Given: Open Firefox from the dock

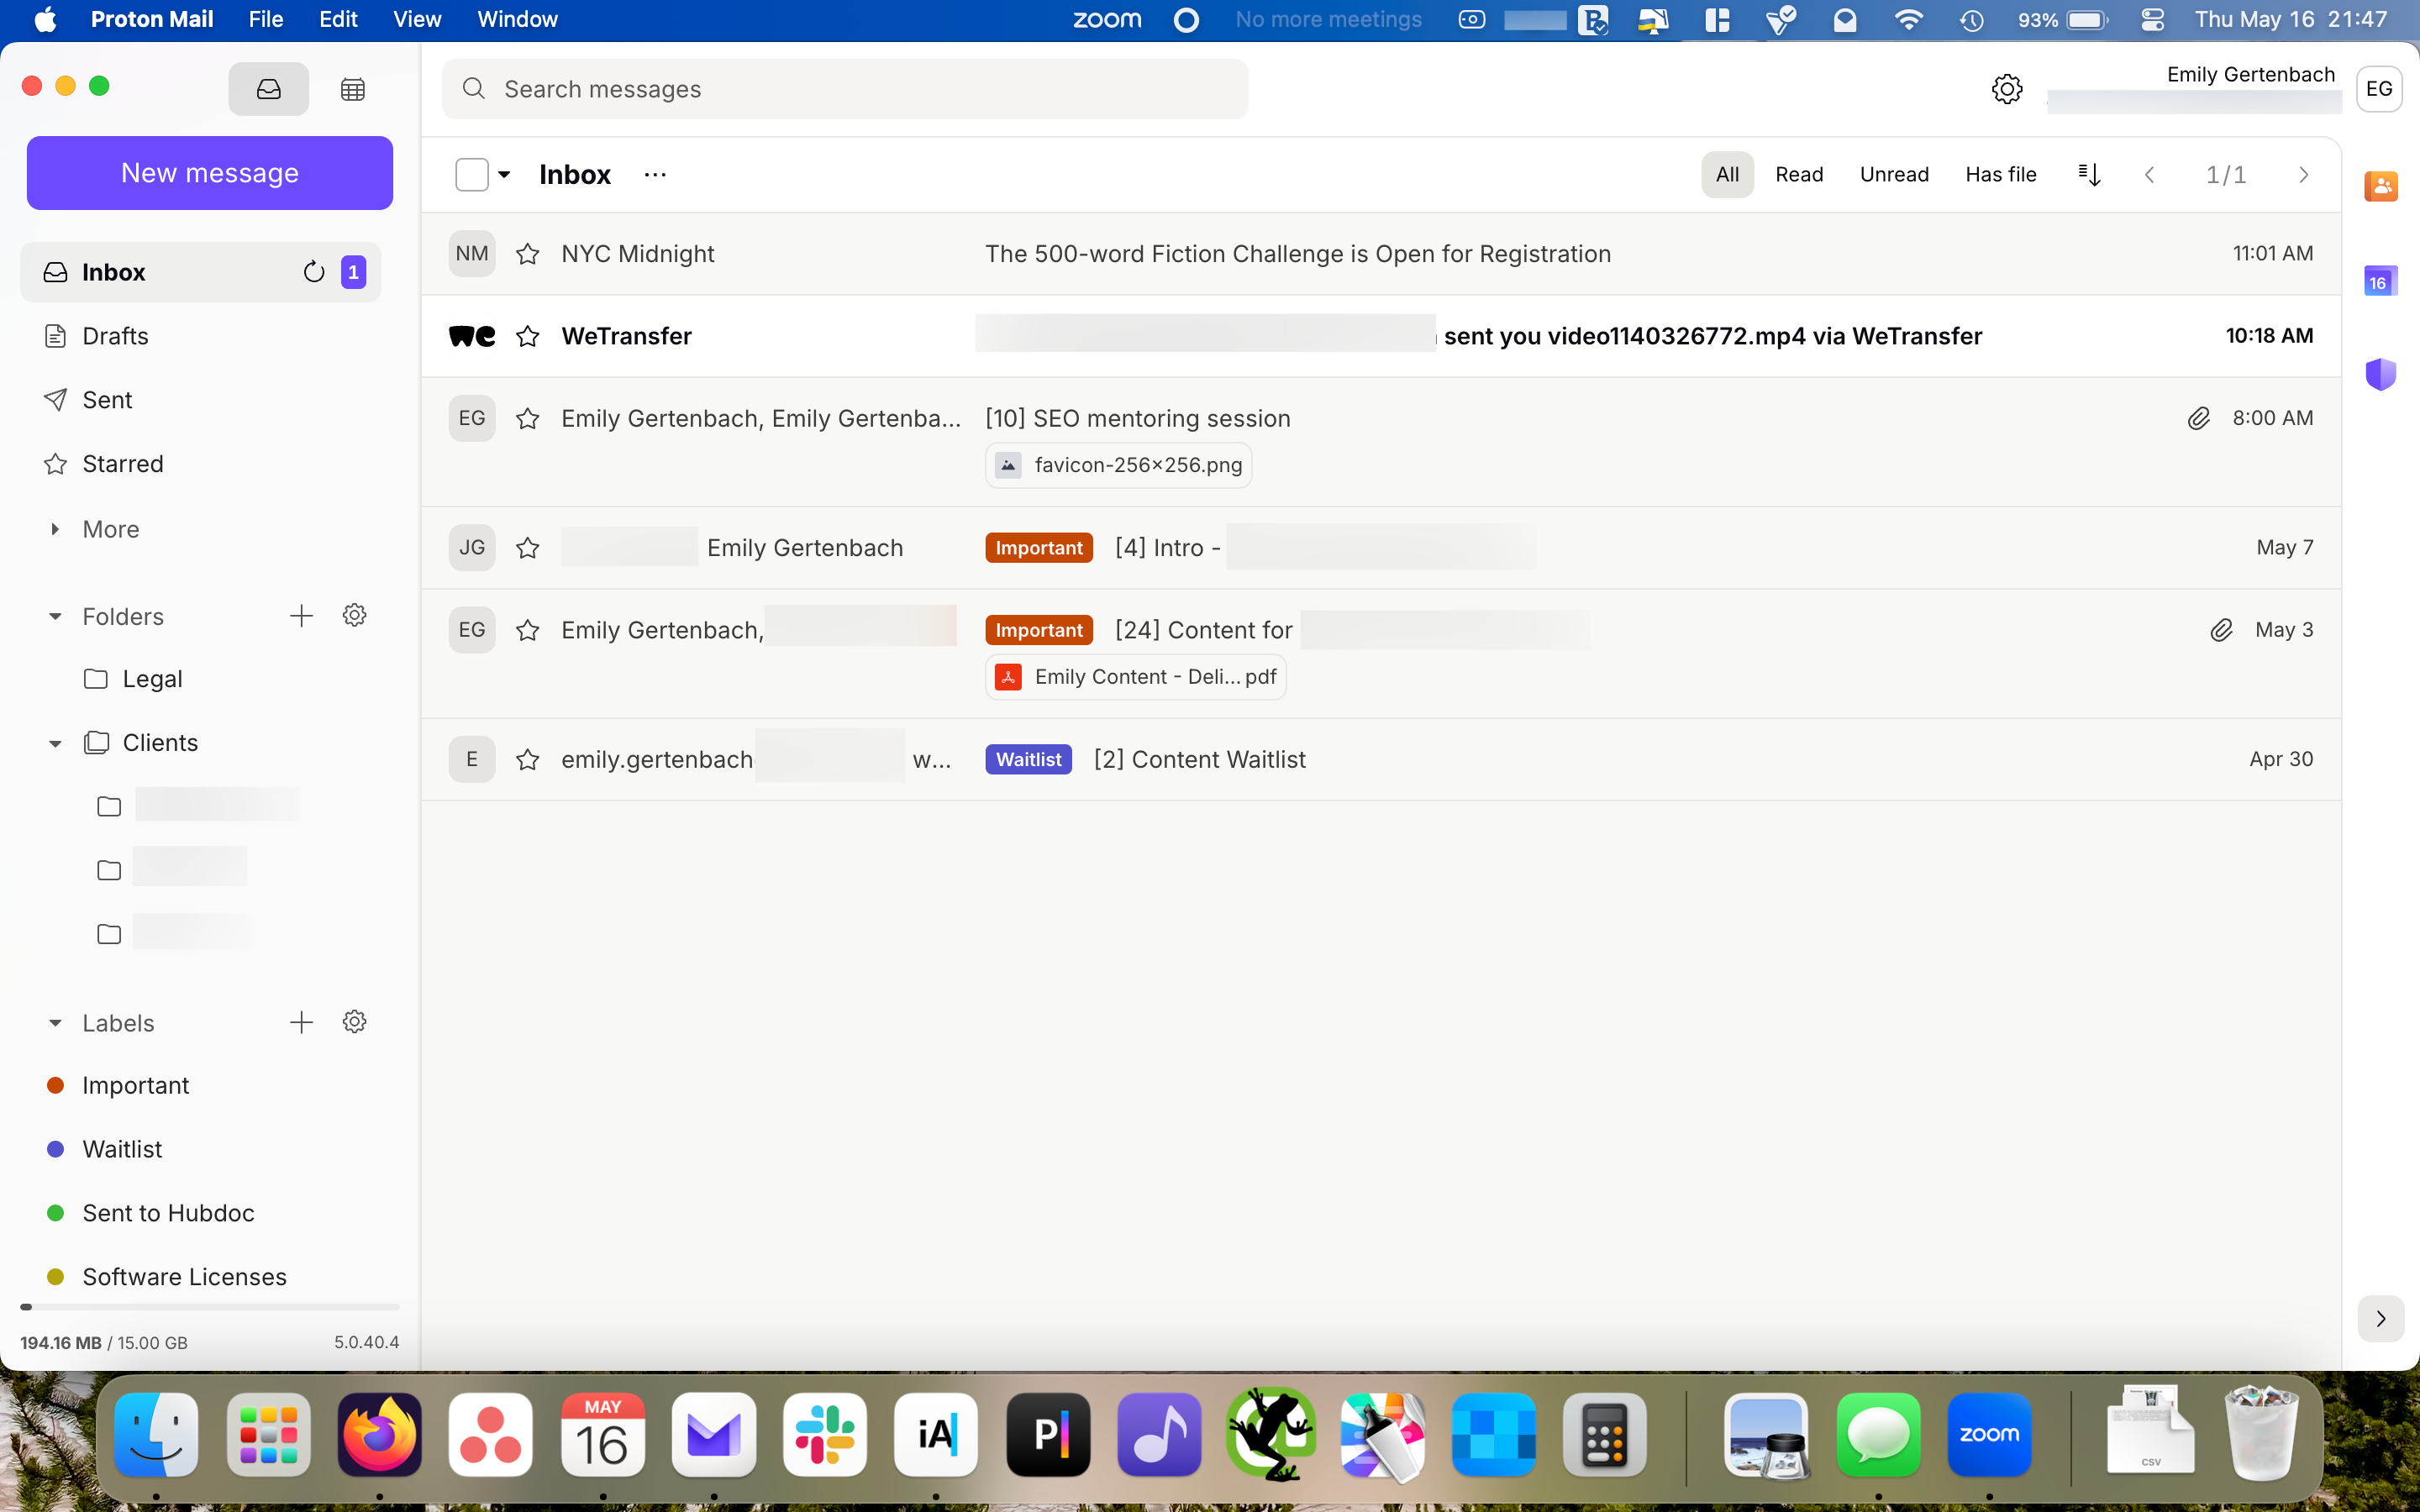Looking at the screenshot, I should pos(379,1435).
